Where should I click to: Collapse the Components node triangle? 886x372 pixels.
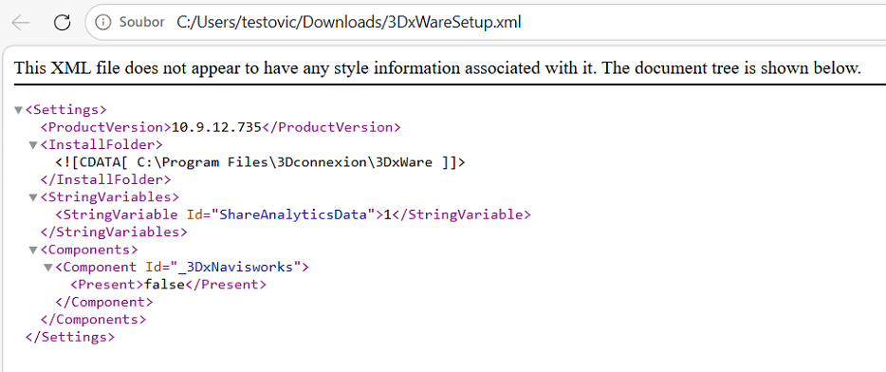[33, 250]
